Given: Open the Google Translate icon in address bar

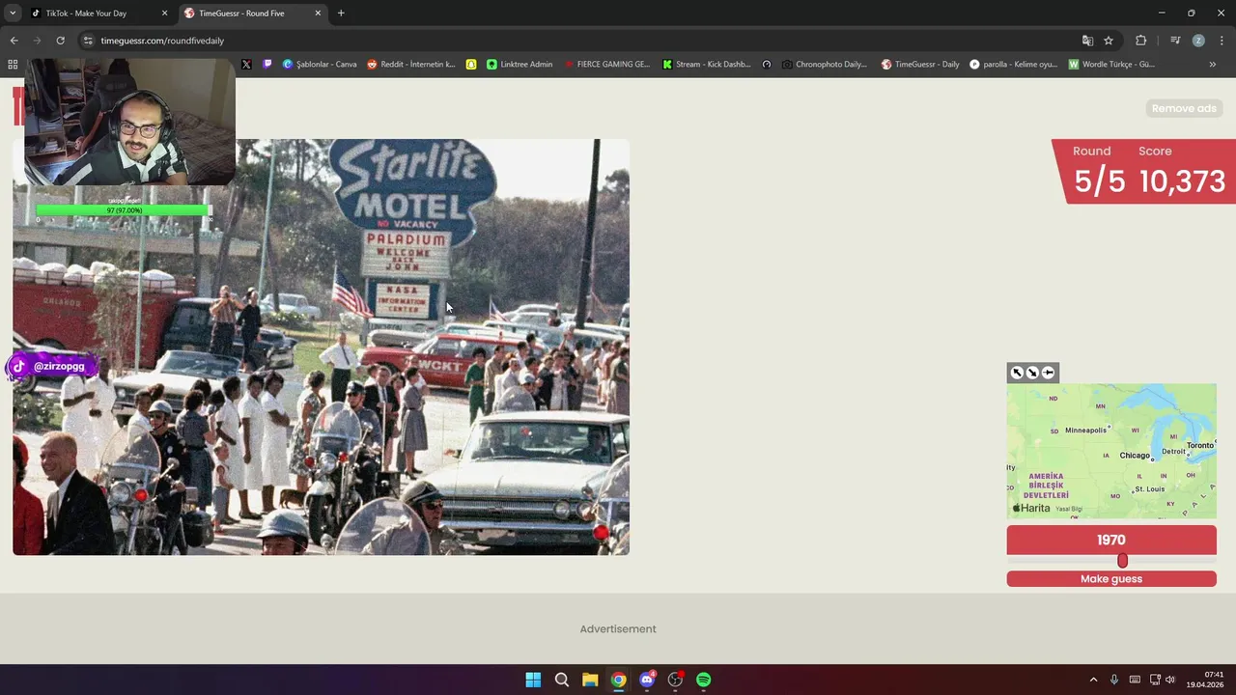Looking at the screenshot, I should click(x=1087, y=41).
